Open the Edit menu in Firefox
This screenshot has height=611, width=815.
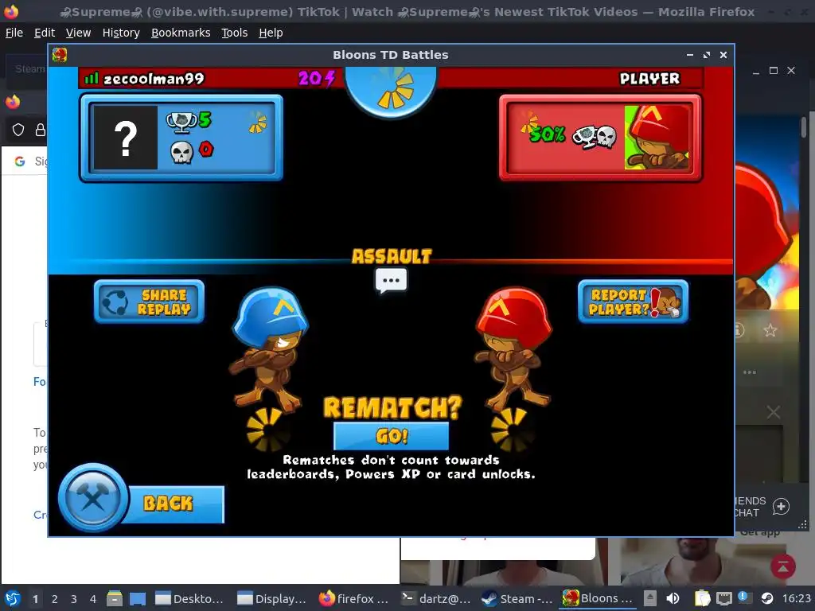[45, 33]
